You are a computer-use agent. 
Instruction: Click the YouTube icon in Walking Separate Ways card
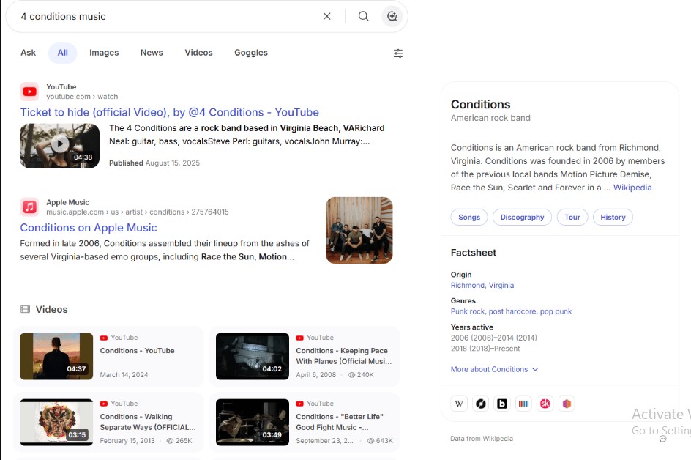[104, 404]
